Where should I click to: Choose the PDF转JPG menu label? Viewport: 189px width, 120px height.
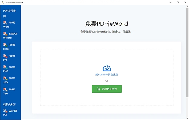tap(9, 80)
